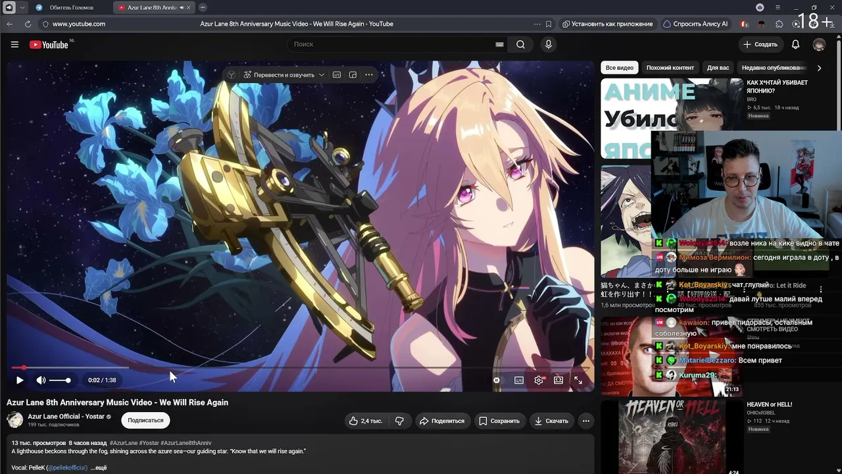Viewport: 842px width, 474px height.
Task: Open more actions menu below video
Action: [x=586, y=421]
